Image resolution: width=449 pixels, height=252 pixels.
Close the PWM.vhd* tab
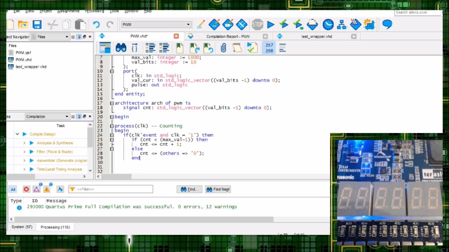coord(176,36)
